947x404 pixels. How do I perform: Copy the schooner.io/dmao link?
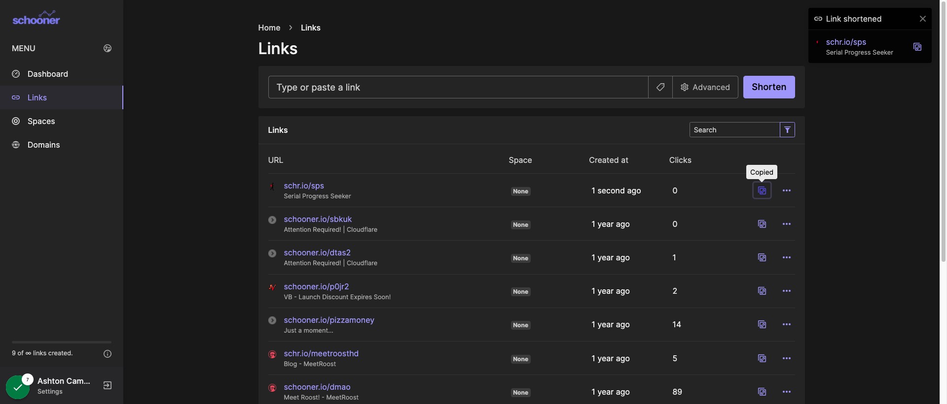(762, 392)
